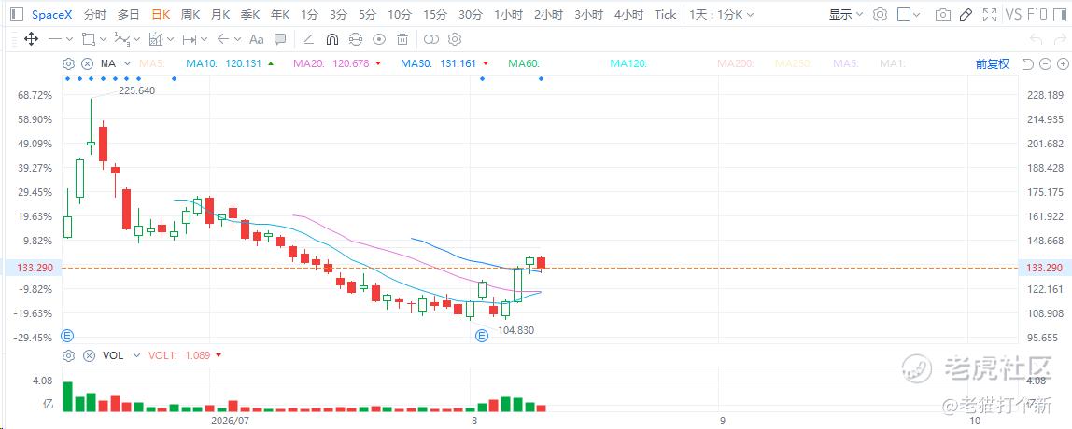This screenshot has width=1072, height=429.
Task: Expand chart ruler tool dropdown arrow
Action: tap(170, 39)
